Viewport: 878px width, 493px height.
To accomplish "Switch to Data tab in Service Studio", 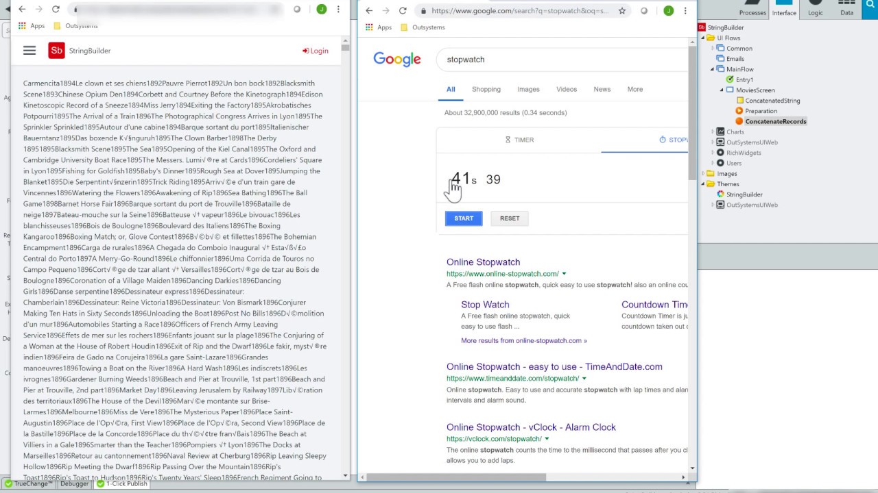I will 847,10.
